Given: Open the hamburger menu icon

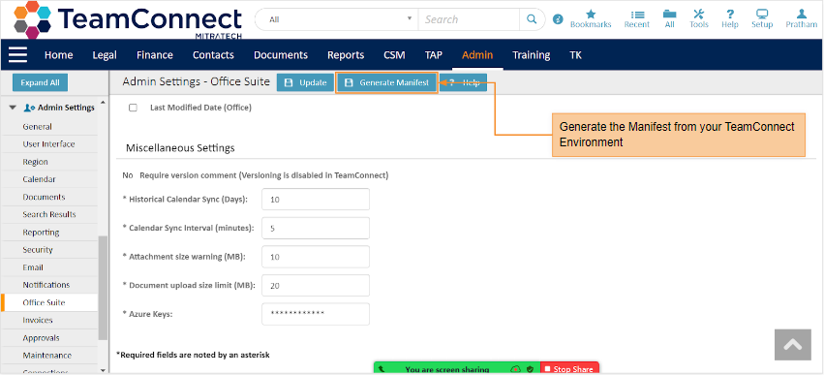Looking at the screenshot, I should (x=17, y=54).
